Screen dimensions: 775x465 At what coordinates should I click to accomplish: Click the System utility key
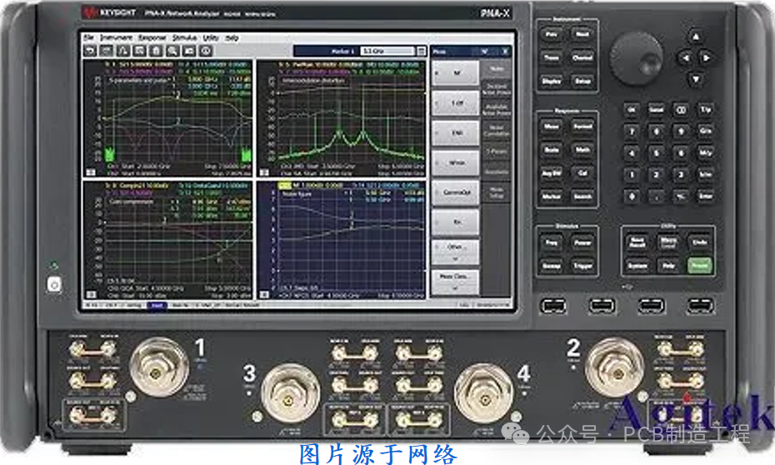tap(637, 266)
